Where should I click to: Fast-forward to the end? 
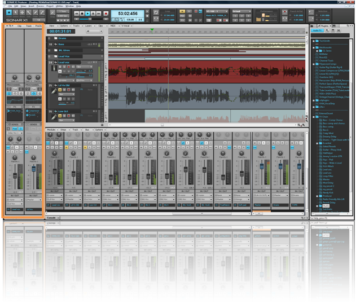click(x=99, y=14)
